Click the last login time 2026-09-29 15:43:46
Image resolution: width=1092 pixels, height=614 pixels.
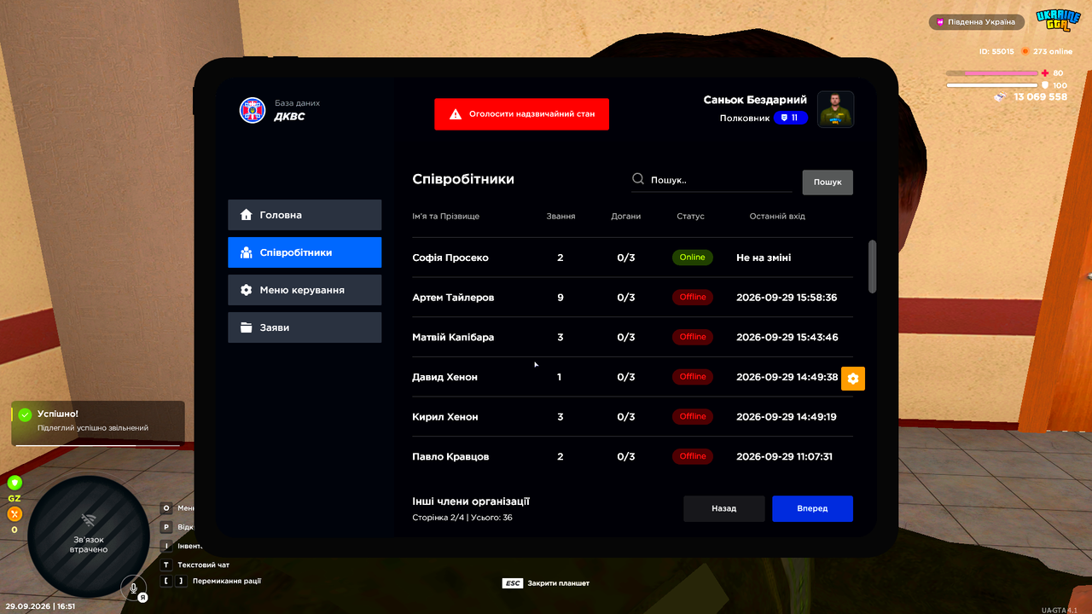point(787,338)
